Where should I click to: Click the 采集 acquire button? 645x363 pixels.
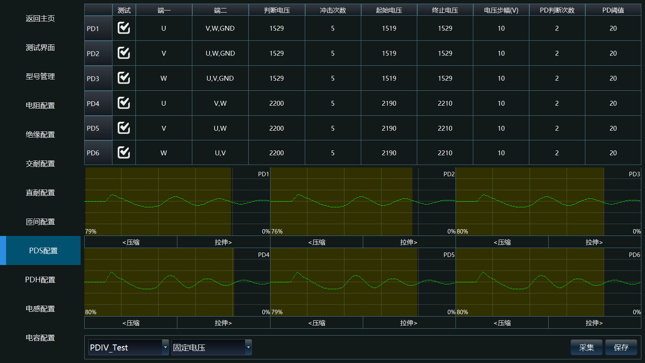coord(586,347)
